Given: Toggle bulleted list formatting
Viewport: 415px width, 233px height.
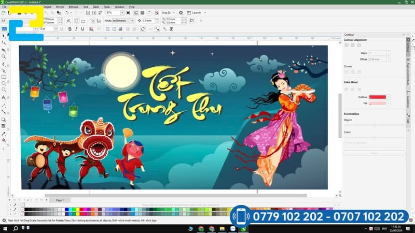Looking at the screenshot, I should coord(108,29).
